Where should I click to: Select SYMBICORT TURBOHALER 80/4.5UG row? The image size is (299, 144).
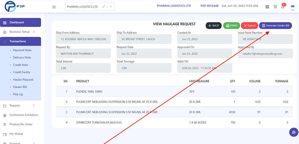click(174, 122)
